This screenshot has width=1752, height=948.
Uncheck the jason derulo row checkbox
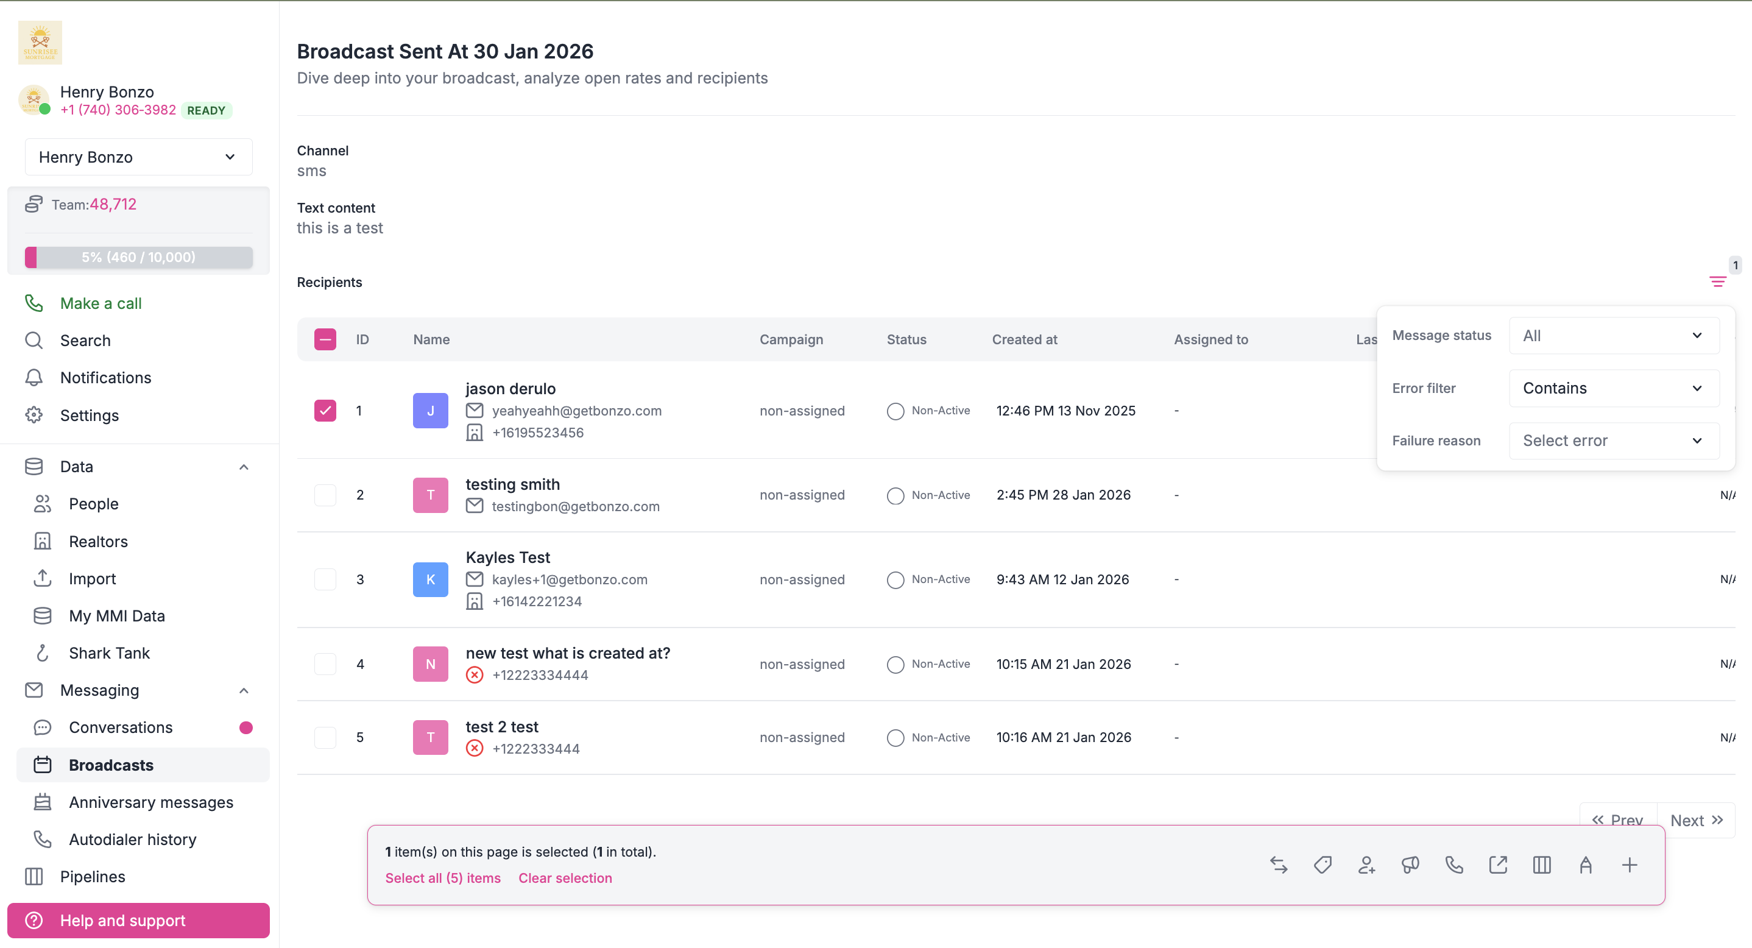pos(325,411)
